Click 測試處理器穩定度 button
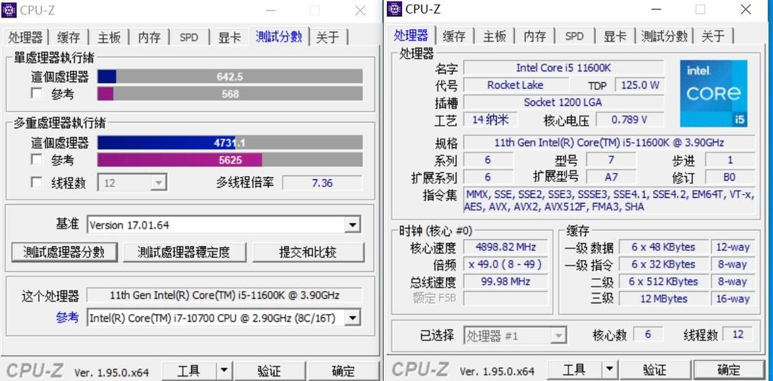Image resolution: width=773 pixels, height=381 pixels. coord(185,252)
